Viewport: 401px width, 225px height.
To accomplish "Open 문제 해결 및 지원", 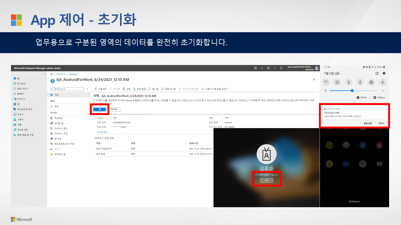I will (x=23, y=135).
